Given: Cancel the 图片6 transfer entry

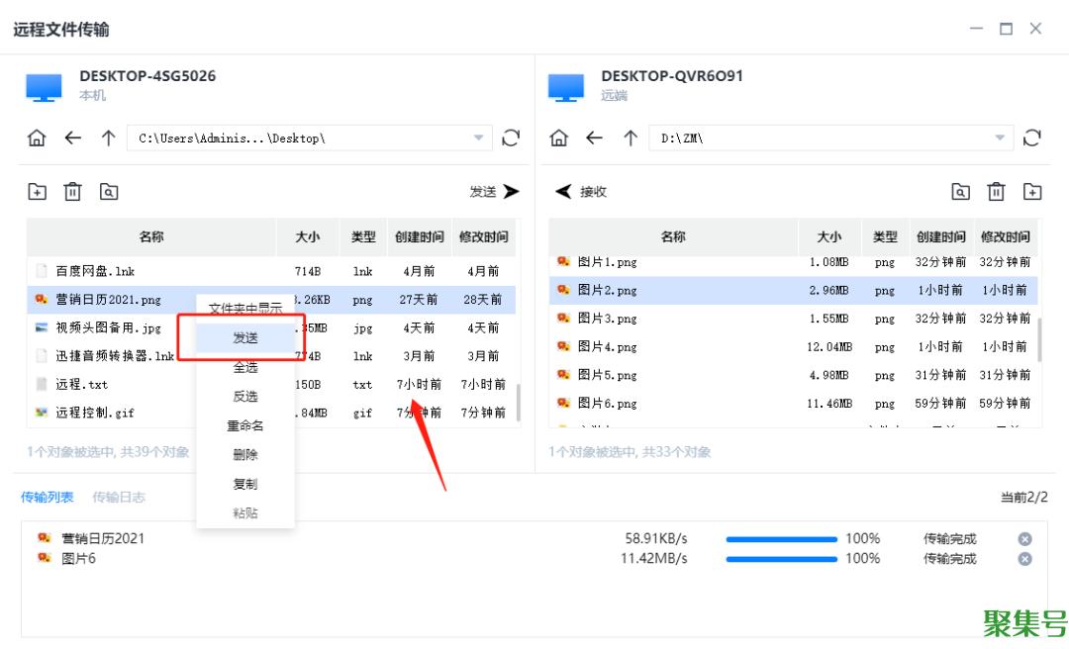Looking at the screenshot, I should (x=1025, y=559).
